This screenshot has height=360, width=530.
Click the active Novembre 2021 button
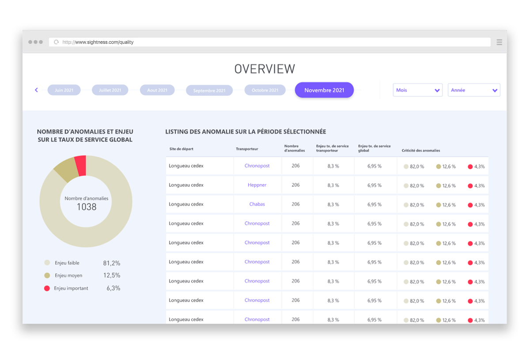(x=324, y=90)
